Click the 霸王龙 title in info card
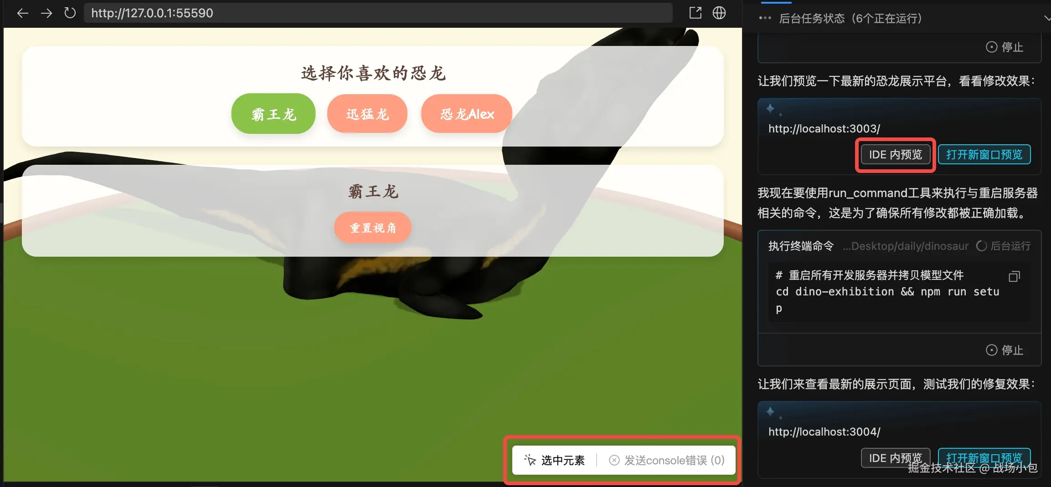 [x=373, y=191]
